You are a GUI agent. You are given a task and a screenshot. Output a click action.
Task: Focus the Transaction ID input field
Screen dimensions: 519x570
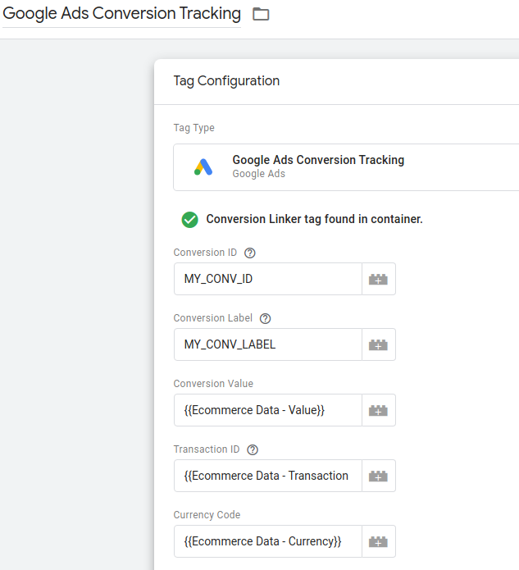pos(267,476)
